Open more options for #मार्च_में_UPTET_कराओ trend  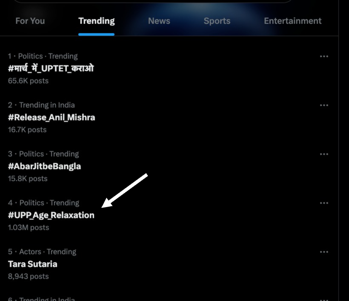(324, 57)
